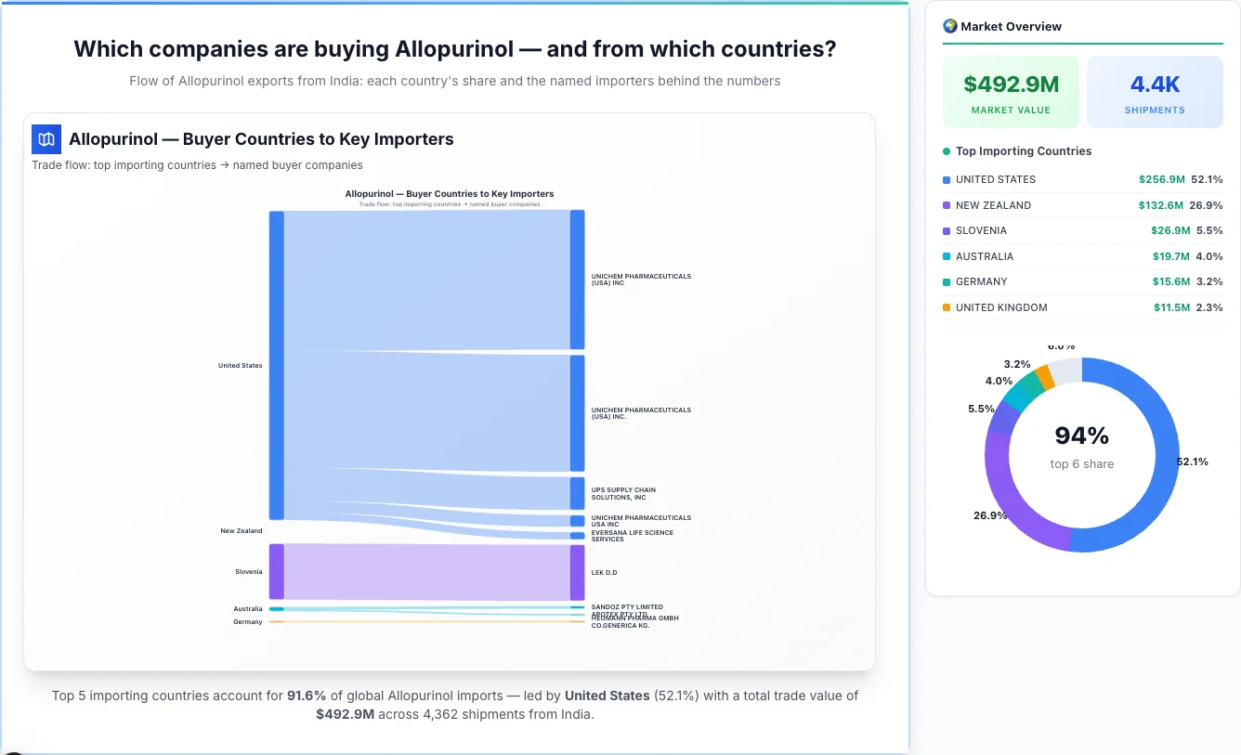Click the orange square beside UNITED KINGDOM
Screen dimensions: 1241x755
pos(945,307)
